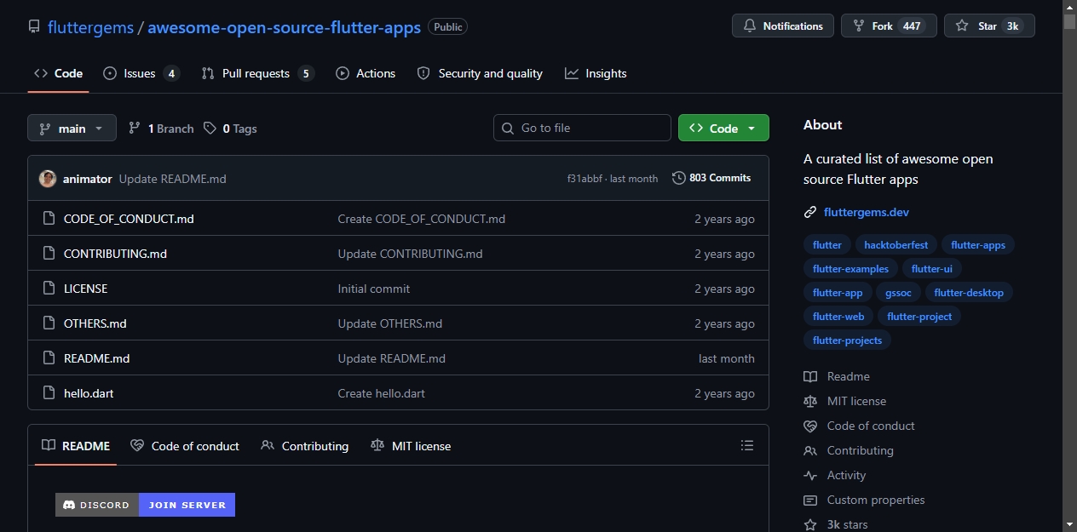Click the star icon beside 3k stars

pos(810,524)
